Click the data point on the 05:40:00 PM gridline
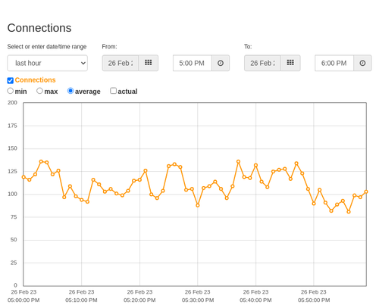 coord(255,165)
